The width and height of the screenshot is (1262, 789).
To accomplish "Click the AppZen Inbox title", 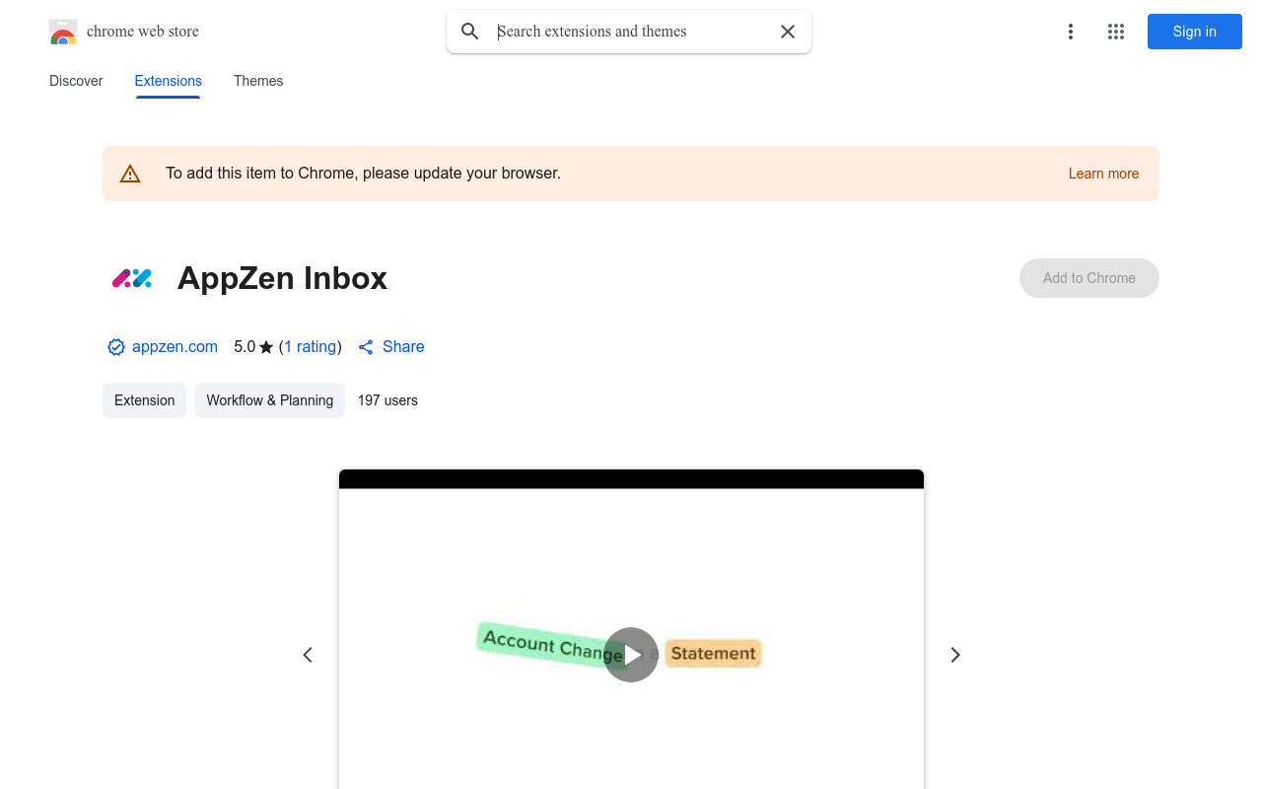I will pyautogui.click(x=282, y=278).
